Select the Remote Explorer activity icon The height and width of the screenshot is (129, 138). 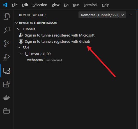tap(7, 71)
